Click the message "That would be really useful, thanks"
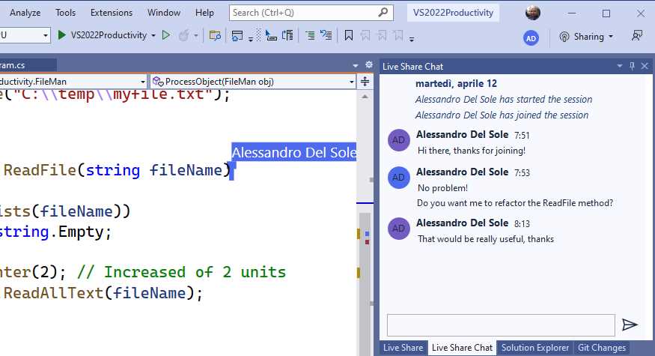The height and width of the screenshot is (356, 655). (x=485, y=239)
